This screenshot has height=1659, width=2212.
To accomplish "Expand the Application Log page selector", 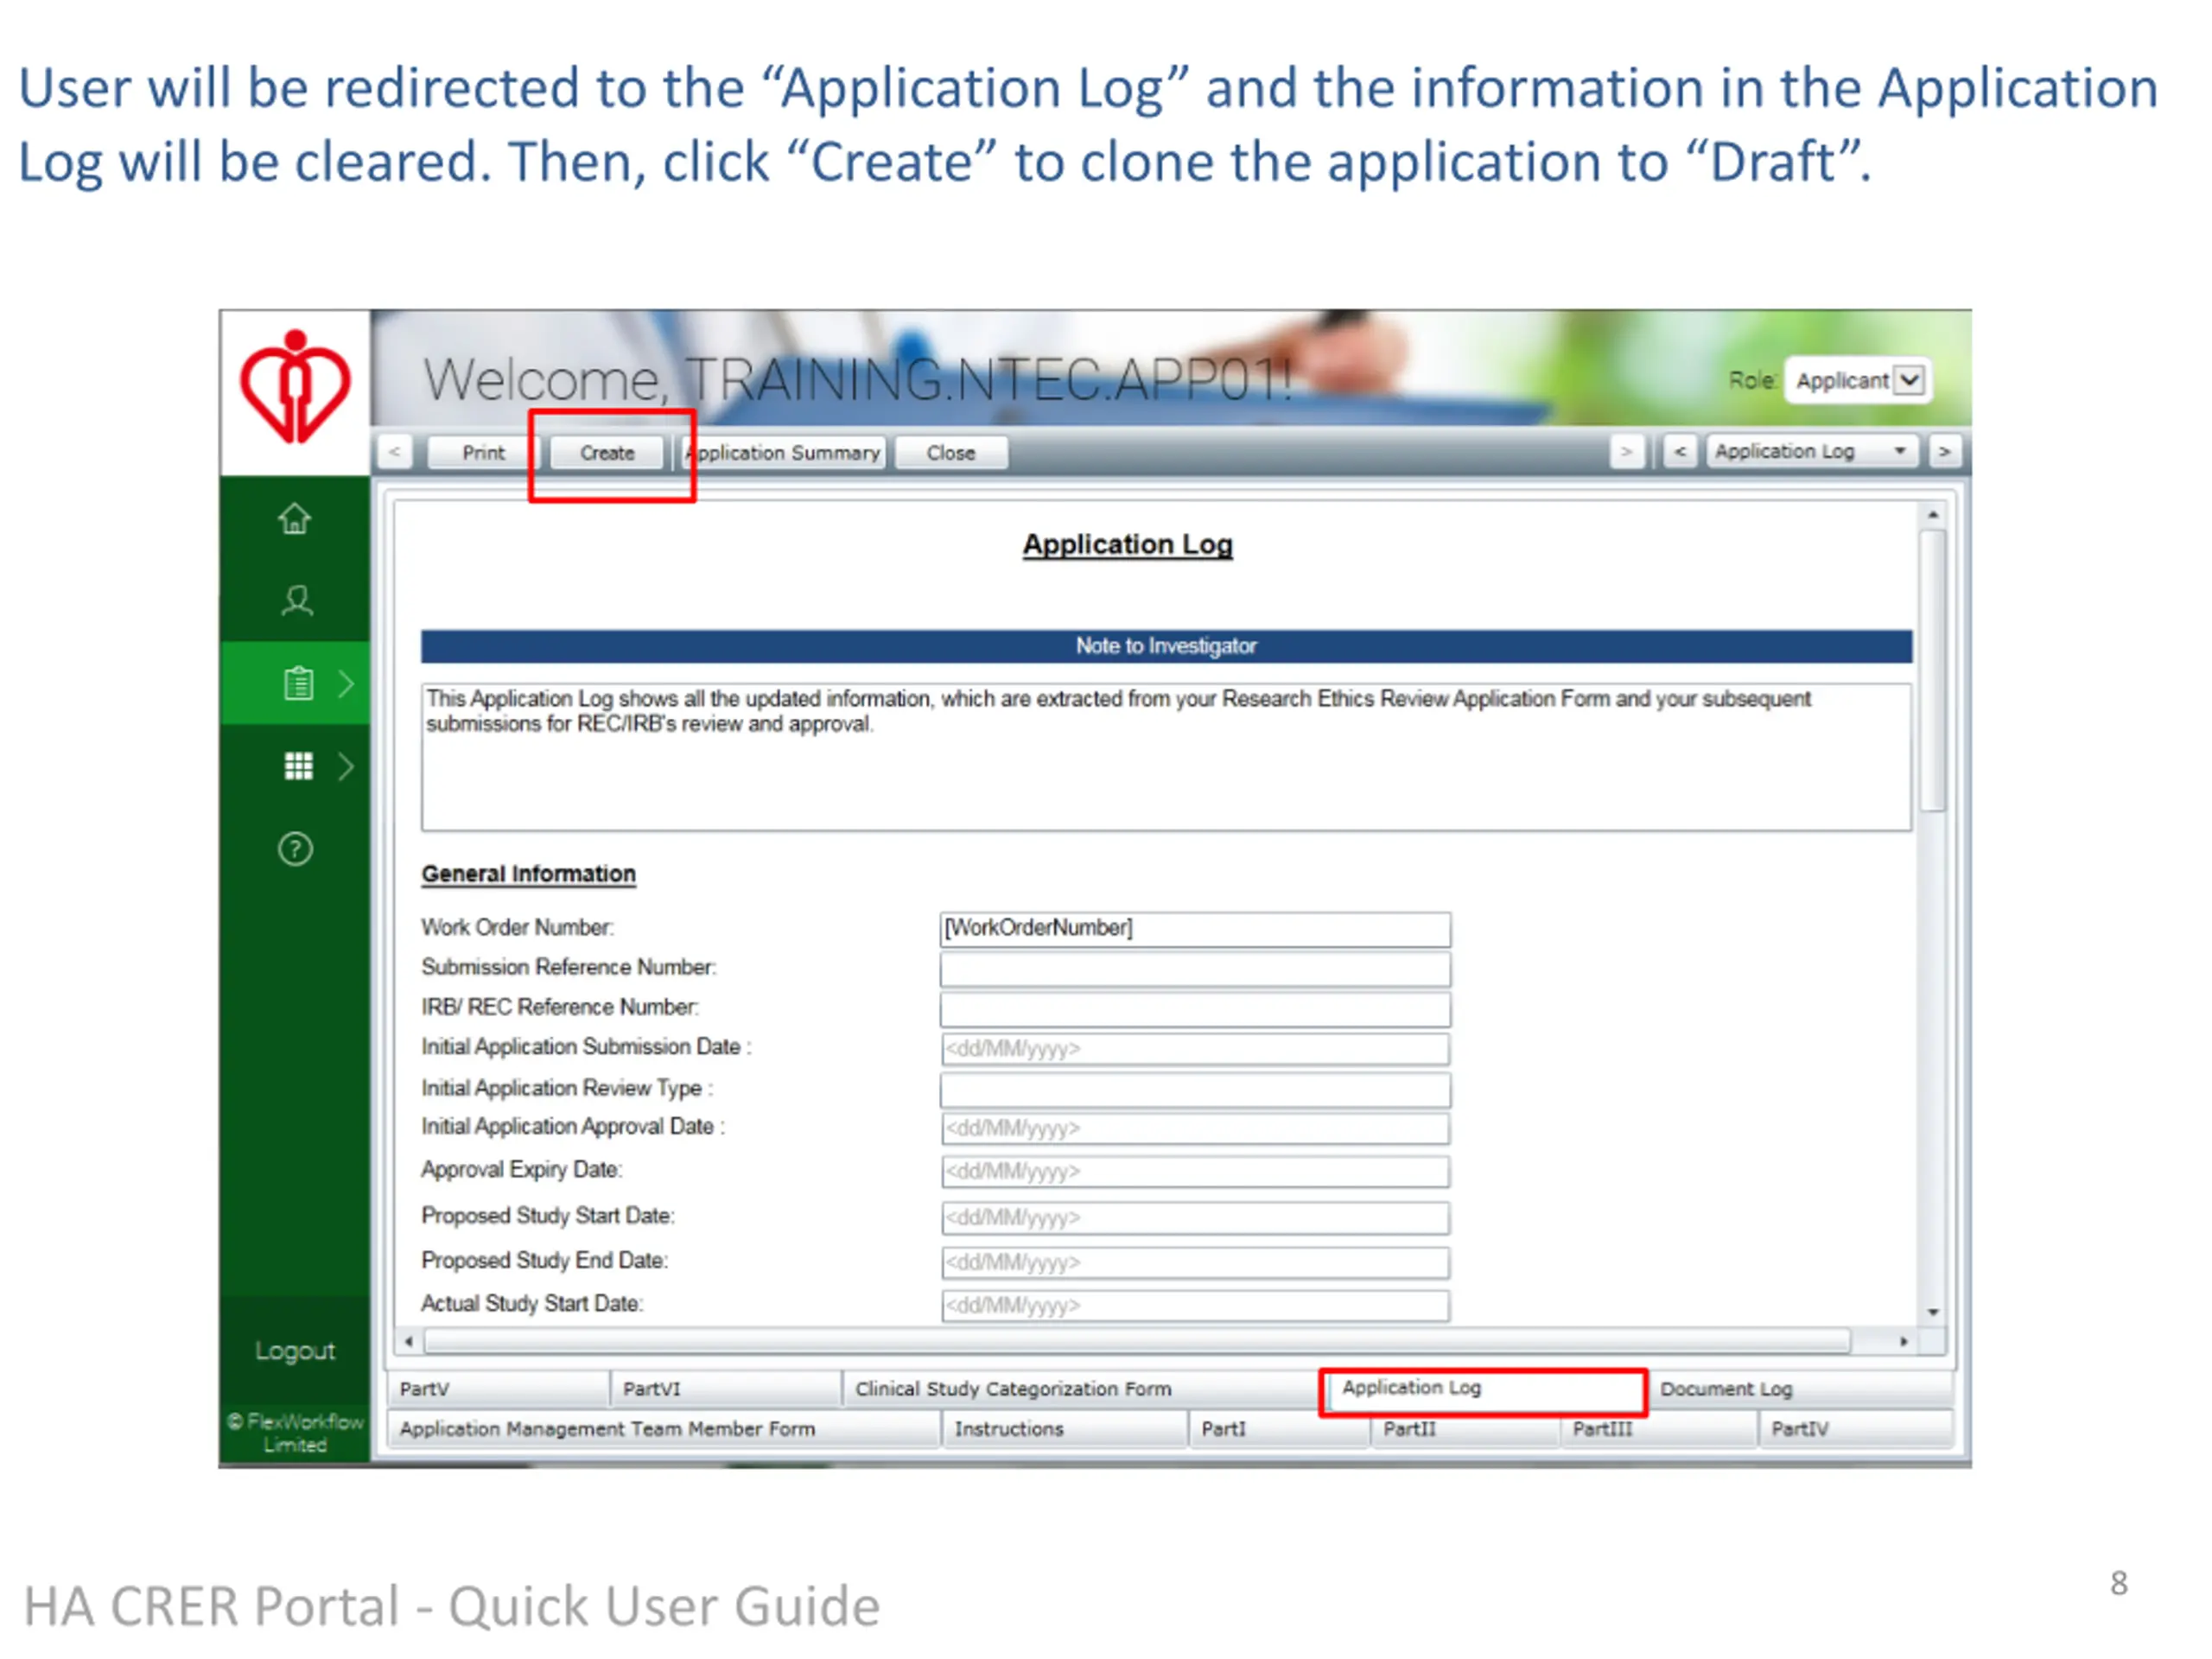I will pos(1810,452).
